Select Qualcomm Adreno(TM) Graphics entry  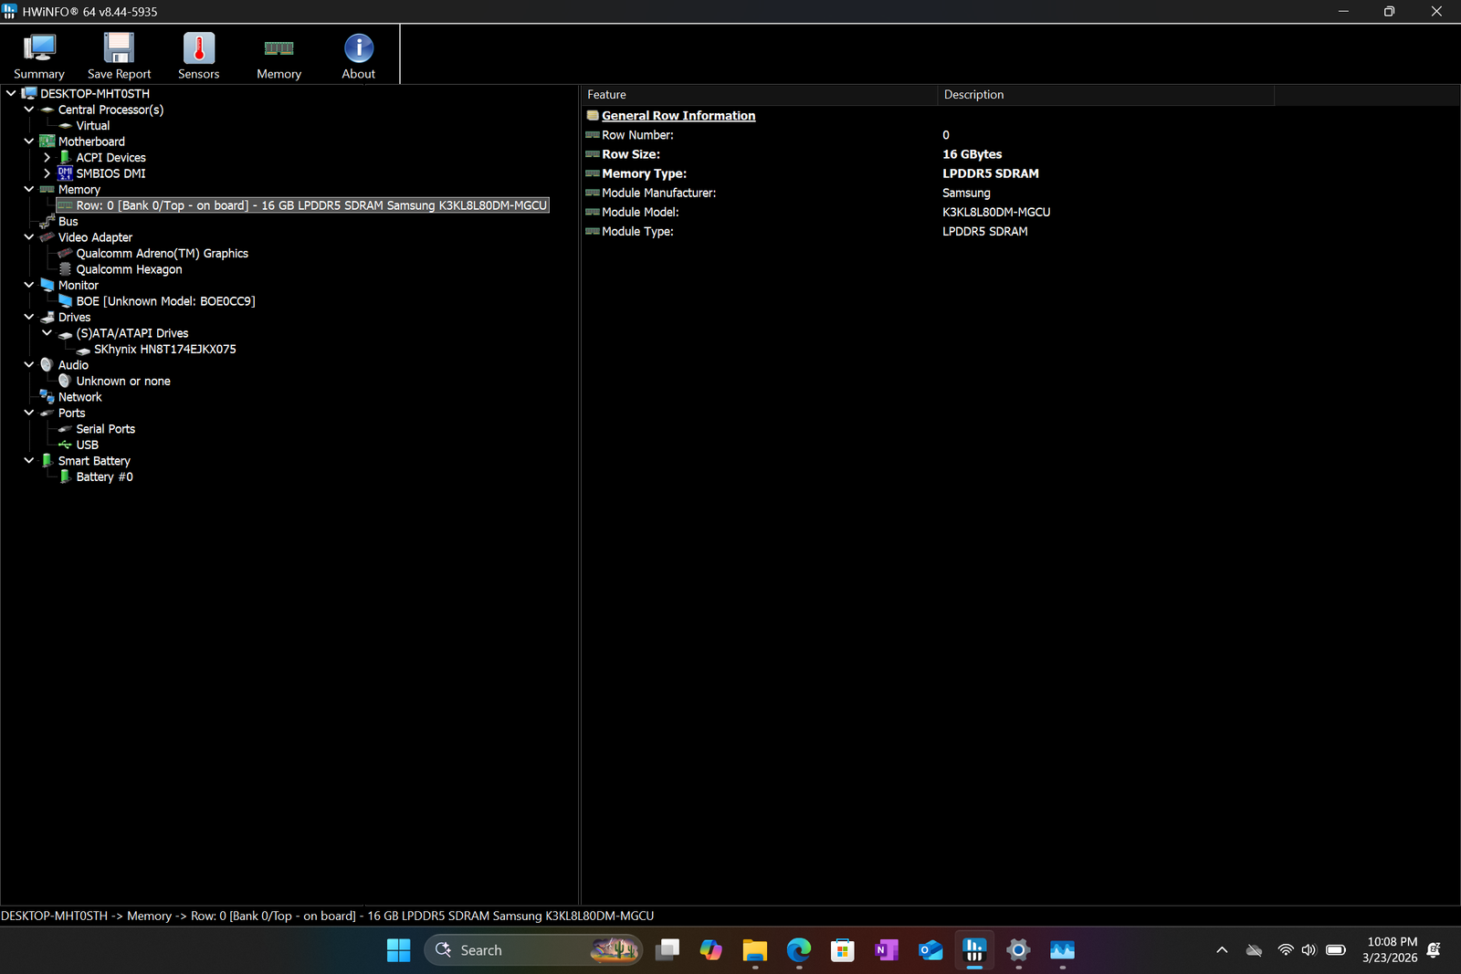[x=162, y=254]
